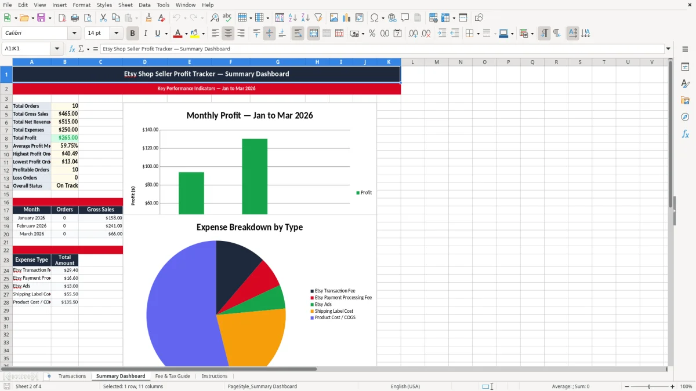Toggle Wrap Text

pyautogui.click(x=298, y=34)
